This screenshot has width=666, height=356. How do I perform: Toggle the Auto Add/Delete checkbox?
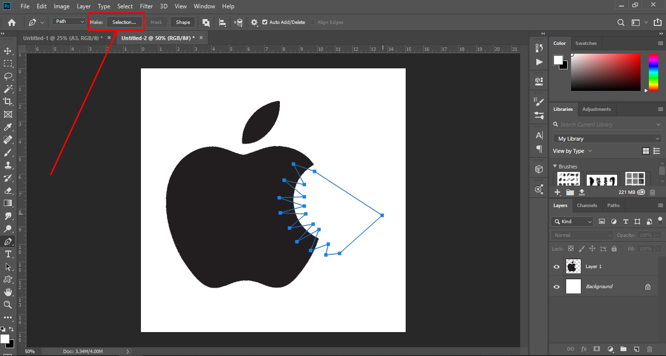[x=265, y=22]
